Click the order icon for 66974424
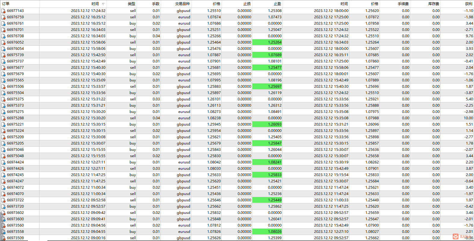 3,162
